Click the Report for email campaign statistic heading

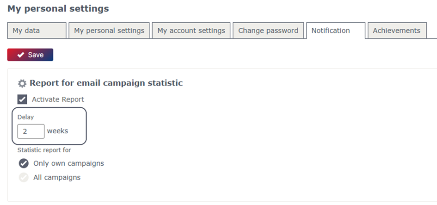tap(106, 83)
